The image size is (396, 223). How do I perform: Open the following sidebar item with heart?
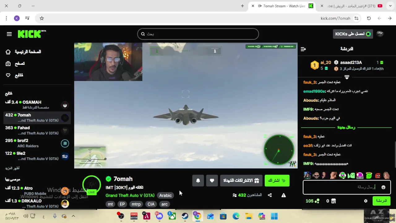(x=15, y=75)
